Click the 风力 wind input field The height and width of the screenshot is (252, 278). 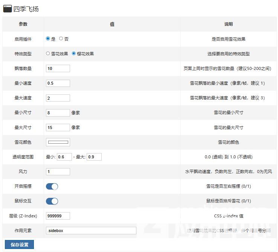pyautogui.click(x=58, y=172)
